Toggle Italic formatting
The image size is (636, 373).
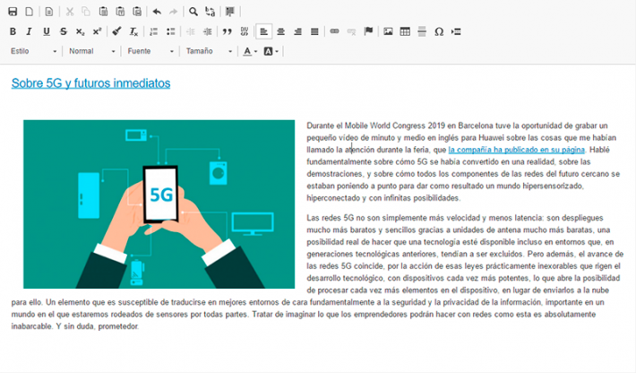point(30,31)
